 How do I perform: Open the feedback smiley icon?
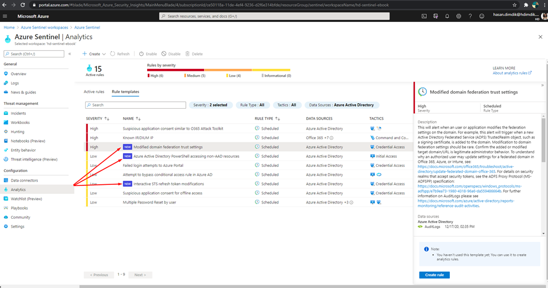coord(481,16)
